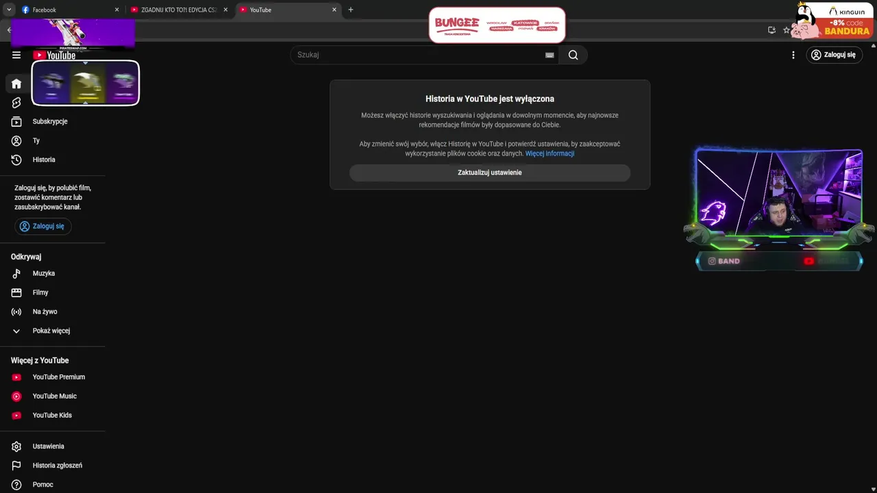Open a new browser tab

pos(351,10)
